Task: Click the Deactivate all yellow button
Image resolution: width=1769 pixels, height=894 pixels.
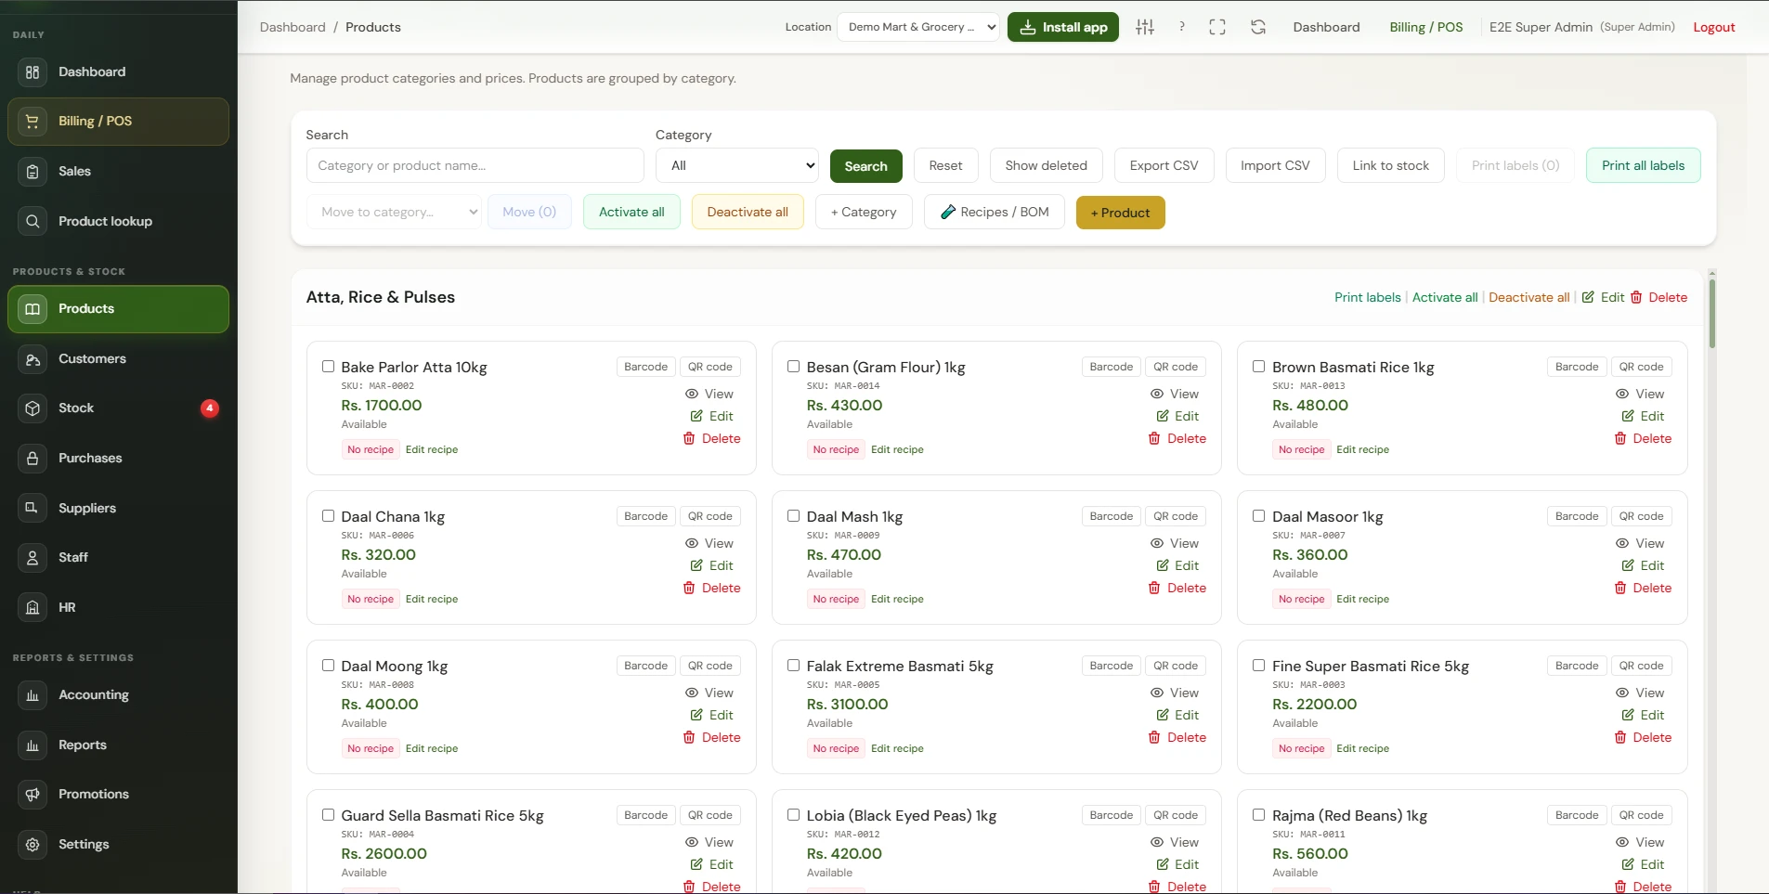Action: tap(748, 212)
